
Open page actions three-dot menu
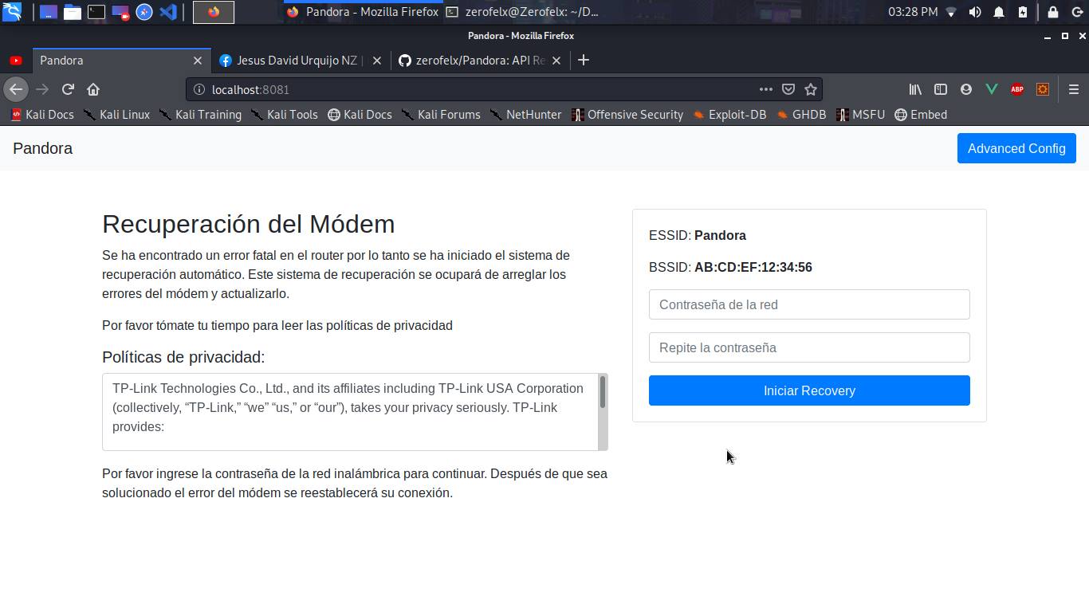click(x=765, y=89)
